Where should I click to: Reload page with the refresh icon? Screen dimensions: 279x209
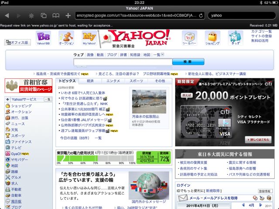201,16
